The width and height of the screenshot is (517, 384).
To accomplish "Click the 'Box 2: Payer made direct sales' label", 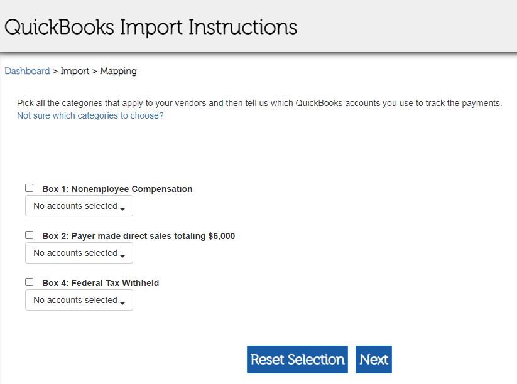I will 138,236.
